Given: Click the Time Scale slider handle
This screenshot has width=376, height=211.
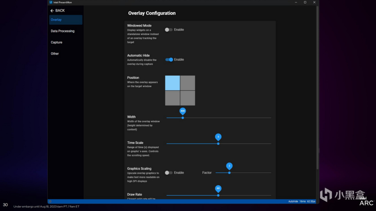Looking at the screenshot, I should point(218,144).
